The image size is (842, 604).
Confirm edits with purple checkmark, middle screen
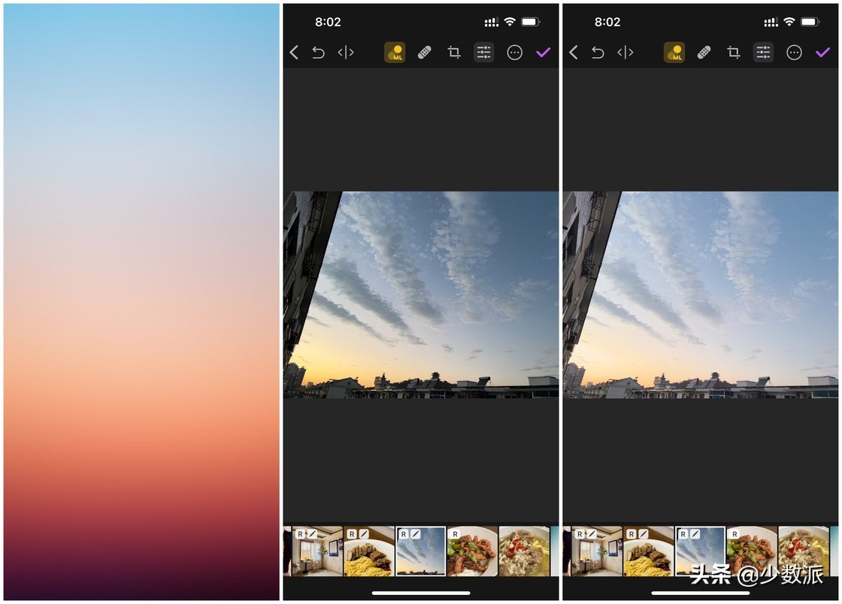pyautogui.click(x=544, y=52)
